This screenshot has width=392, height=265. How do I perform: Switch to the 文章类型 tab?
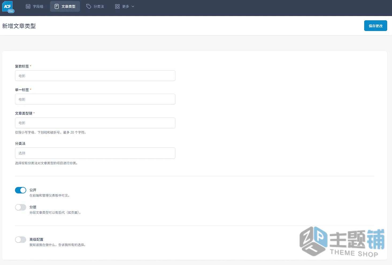(x=65, y=6)
